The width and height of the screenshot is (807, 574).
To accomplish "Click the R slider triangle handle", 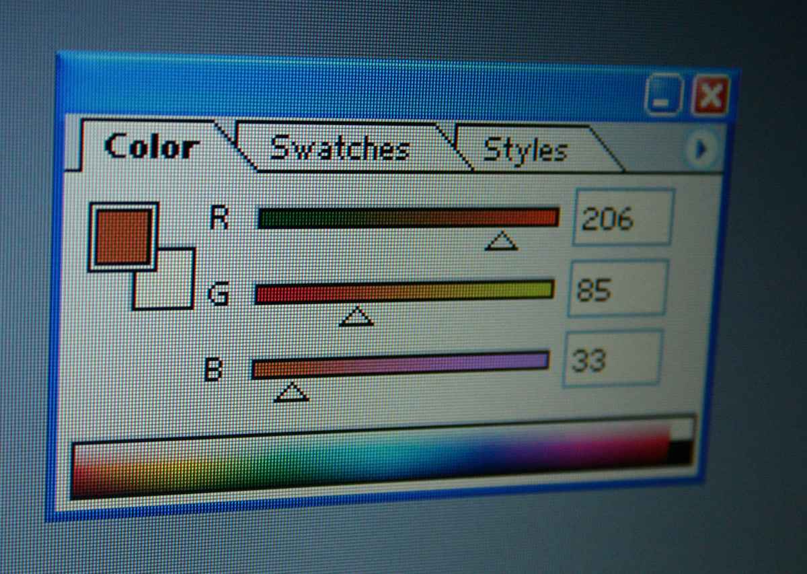I will (501, 240).
